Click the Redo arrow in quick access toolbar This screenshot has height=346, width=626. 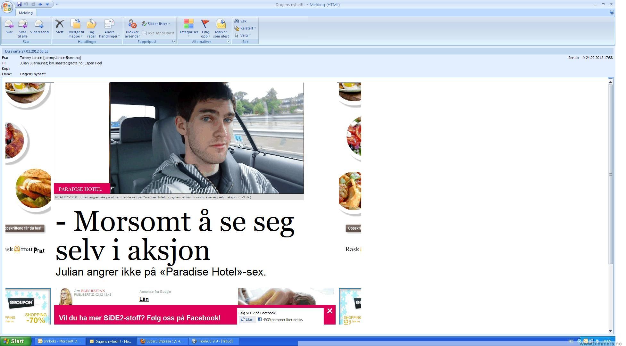33,4
